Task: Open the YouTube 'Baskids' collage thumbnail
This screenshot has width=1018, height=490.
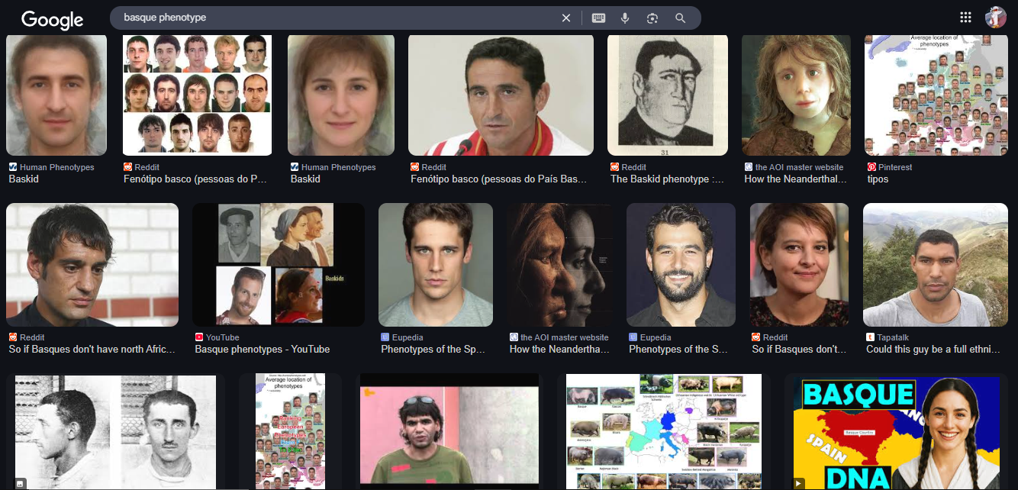Action: click(279, 265)
